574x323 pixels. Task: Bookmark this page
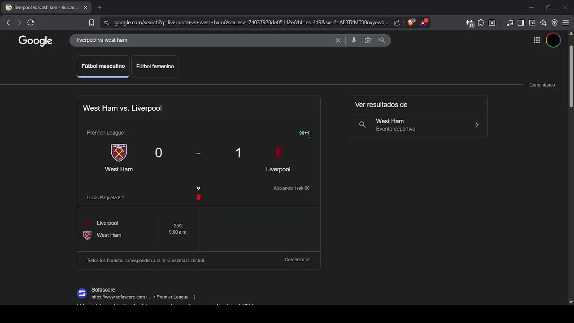pyautogui.click(x=91, y=22)
